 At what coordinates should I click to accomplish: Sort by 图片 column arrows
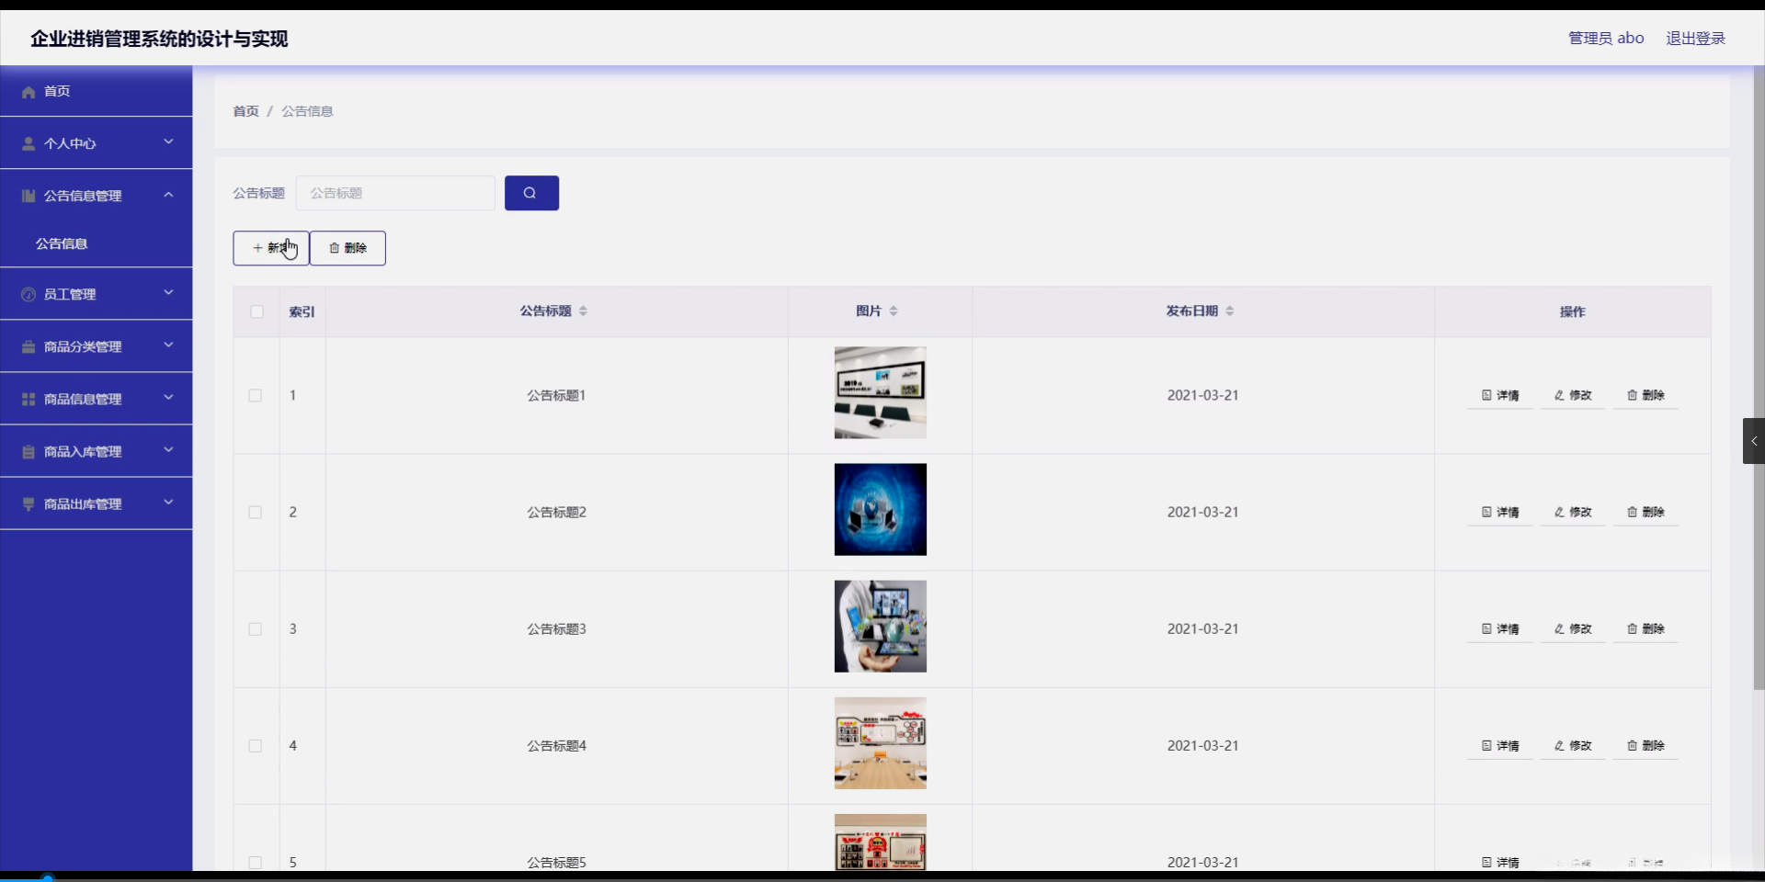coord(894,311)
